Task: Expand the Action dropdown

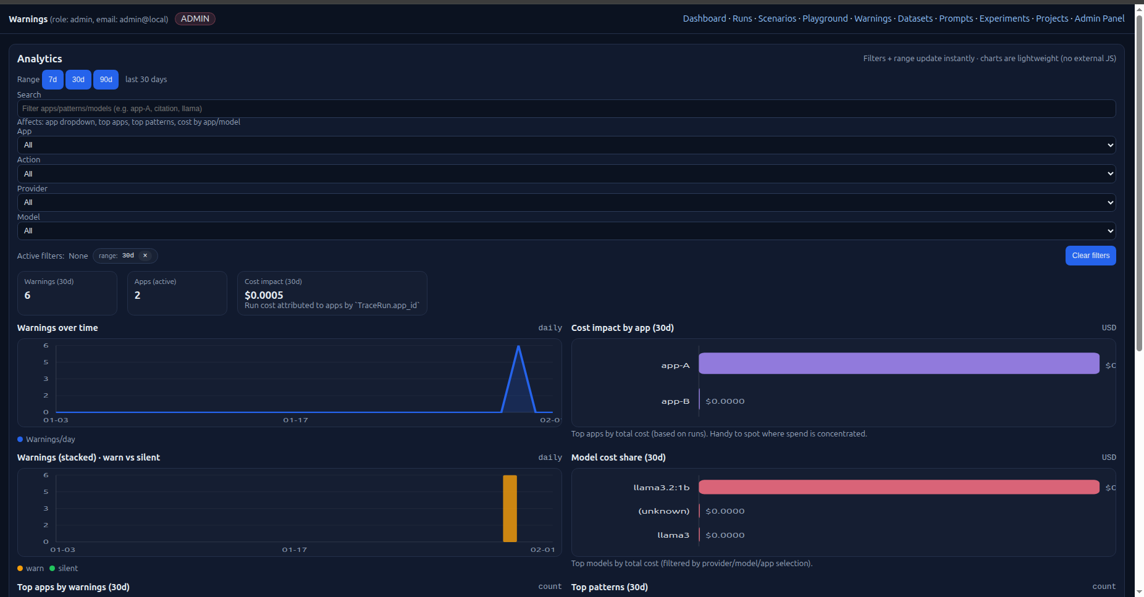Action: 566,174
